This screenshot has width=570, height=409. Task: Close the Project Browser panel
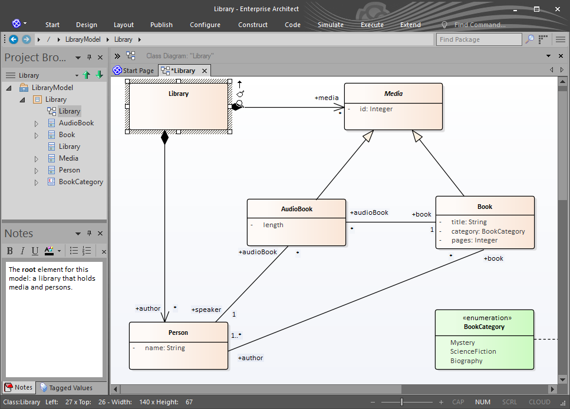point(100,57)
